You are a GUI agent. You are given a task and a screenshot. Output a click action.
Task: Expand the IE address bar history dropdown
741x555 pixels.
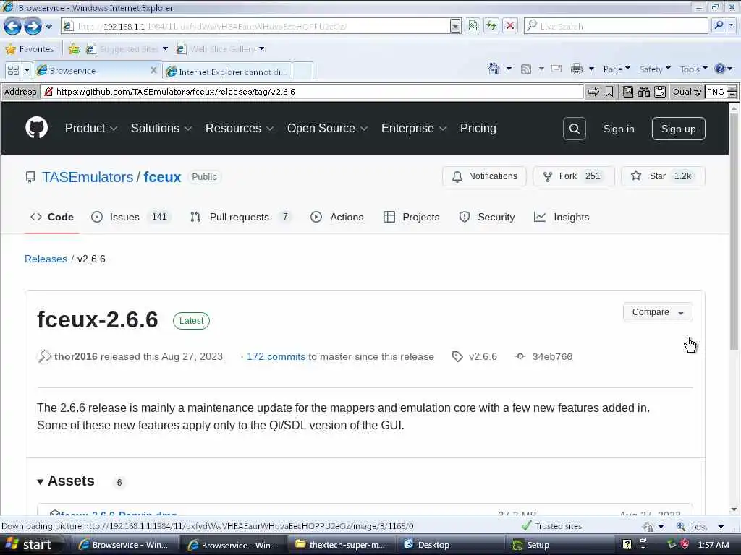click(x=455, y=26)
